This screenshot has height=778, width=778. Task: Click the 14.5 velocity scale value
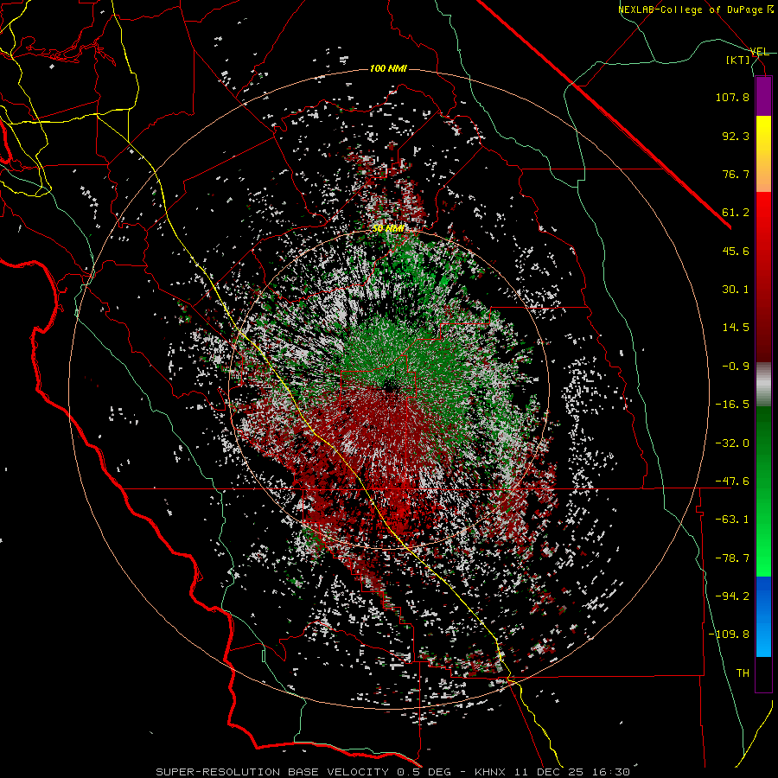tap(736, 328)
